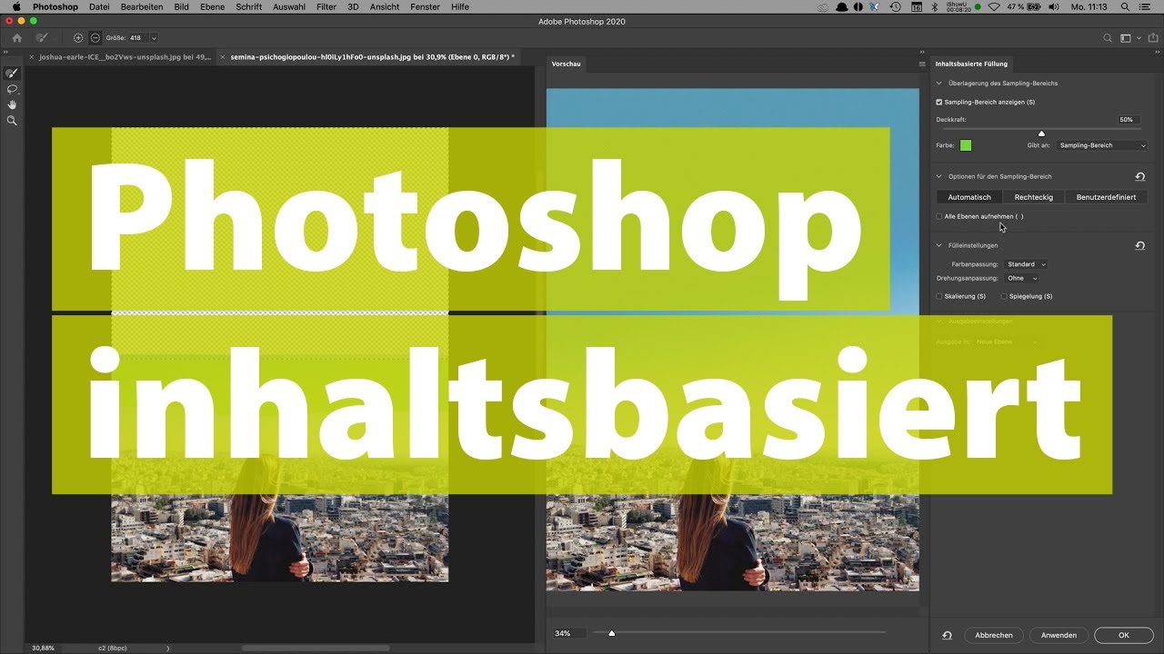
Task: Enable the Skalierung checkbox
Action: pyautogui.click(x=939, y=296)
